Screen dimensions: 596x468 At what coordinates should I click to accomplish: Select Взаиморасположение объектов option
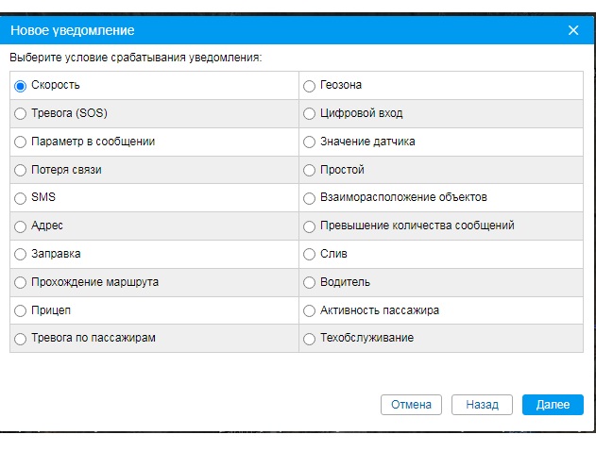click(310, 198)
